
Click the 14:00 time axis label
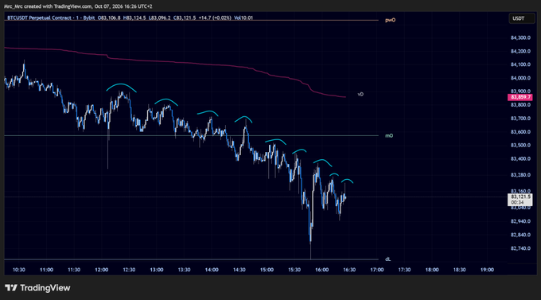[212, 270]
